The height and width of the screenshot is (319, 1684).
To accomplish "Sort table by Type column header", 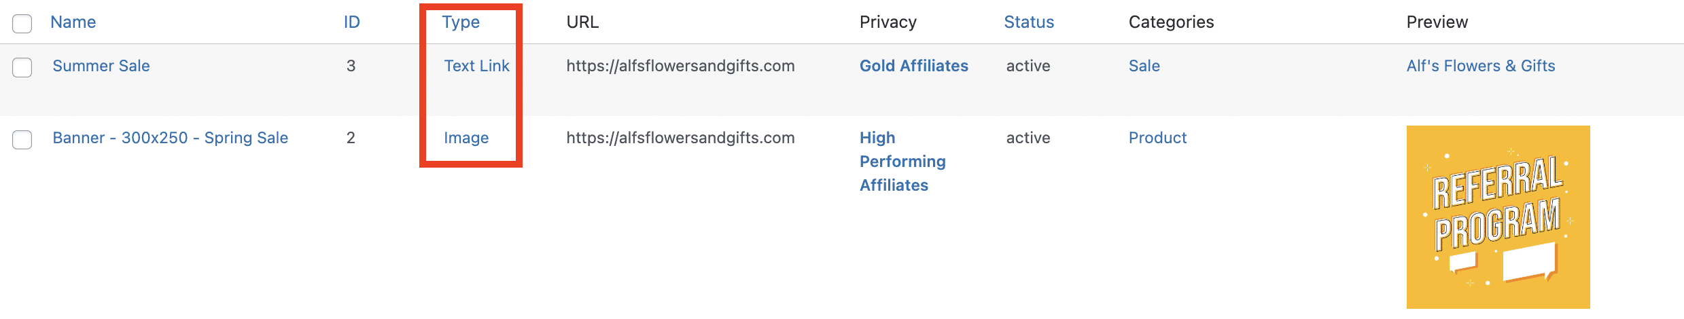I will click(461, 22).
